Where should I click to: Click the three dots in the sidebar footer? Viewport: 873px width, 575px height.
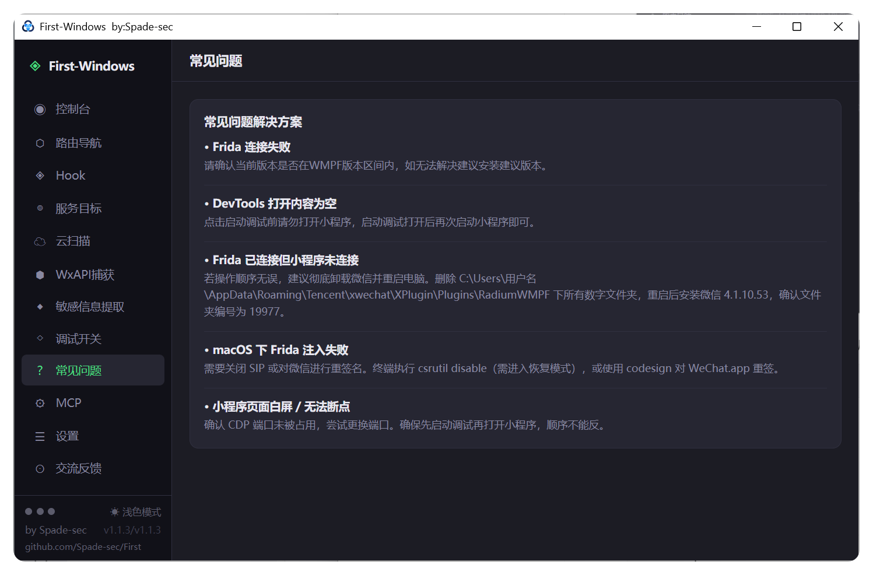click(x=40, y=511)
